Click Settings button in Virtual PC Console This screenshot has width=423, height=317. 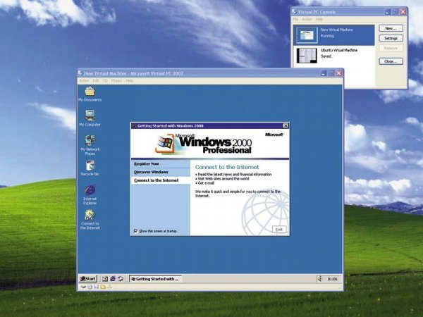tap(391, 38)
